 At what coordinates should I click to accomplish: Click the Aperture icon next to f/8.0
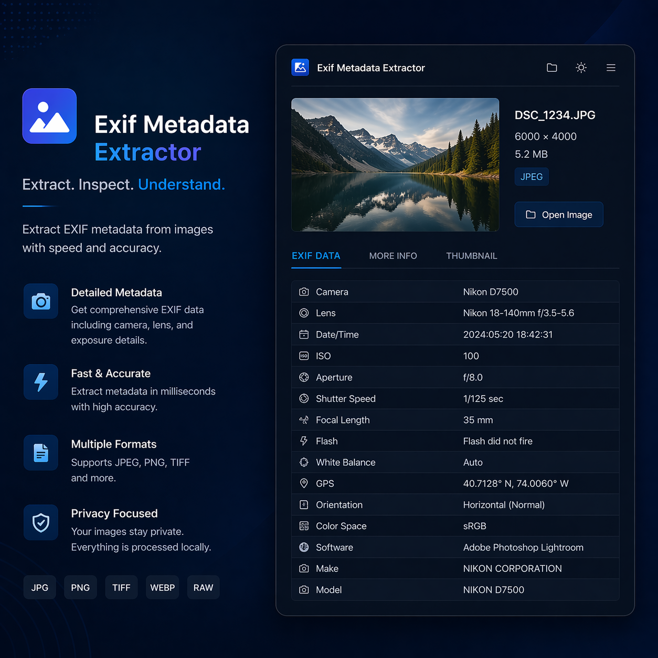[x=304, y=377]
